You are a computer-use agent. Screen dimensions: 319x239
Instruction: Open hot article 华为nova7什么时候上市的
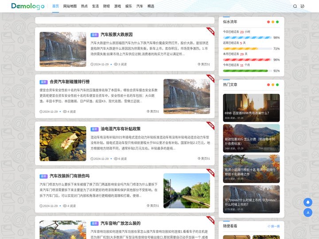pos(251,199)
